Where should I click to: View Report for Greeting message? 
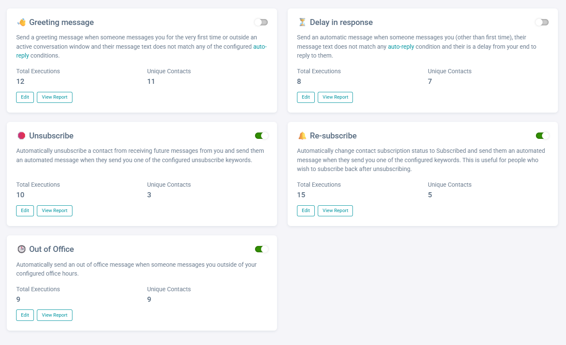point(55,97)
